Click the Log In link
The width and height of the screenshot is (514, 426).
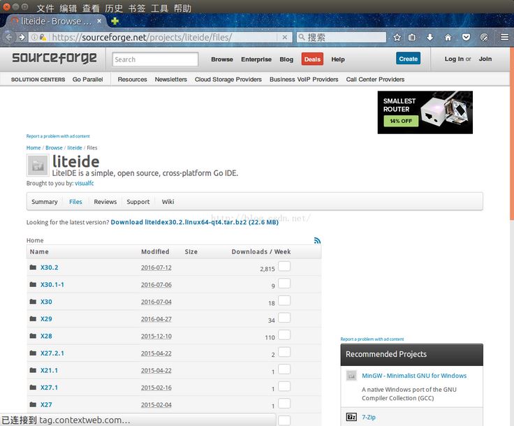(454, 59)
